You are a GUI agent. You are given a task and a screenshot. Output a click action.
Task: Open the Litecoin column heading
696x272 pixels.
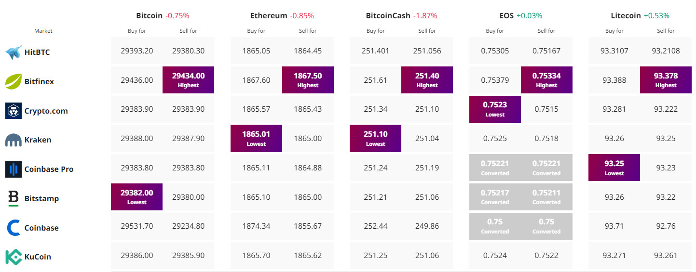coord(626,15)
